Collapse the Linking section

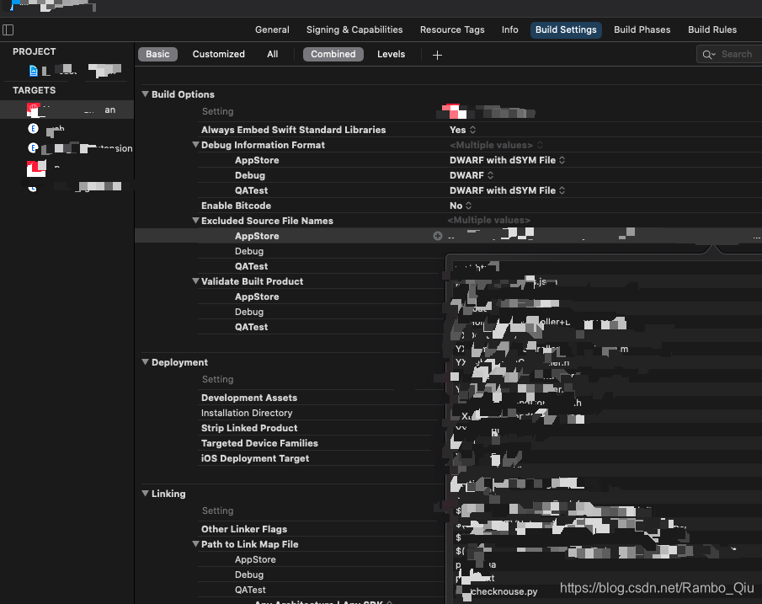click(145, 493)
